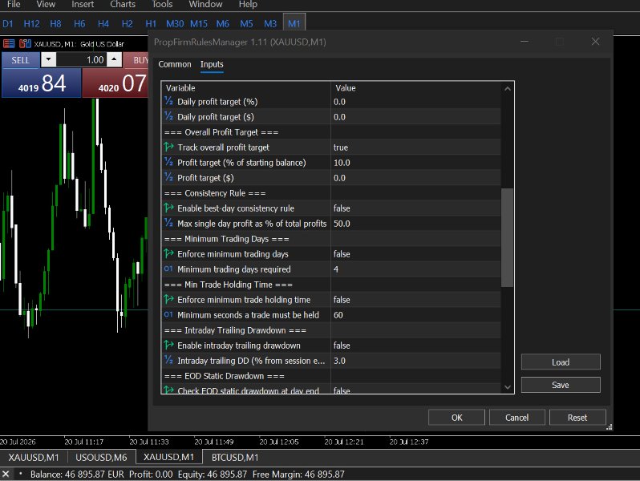Confirm settings with OK button

click(x=456, y=418)
